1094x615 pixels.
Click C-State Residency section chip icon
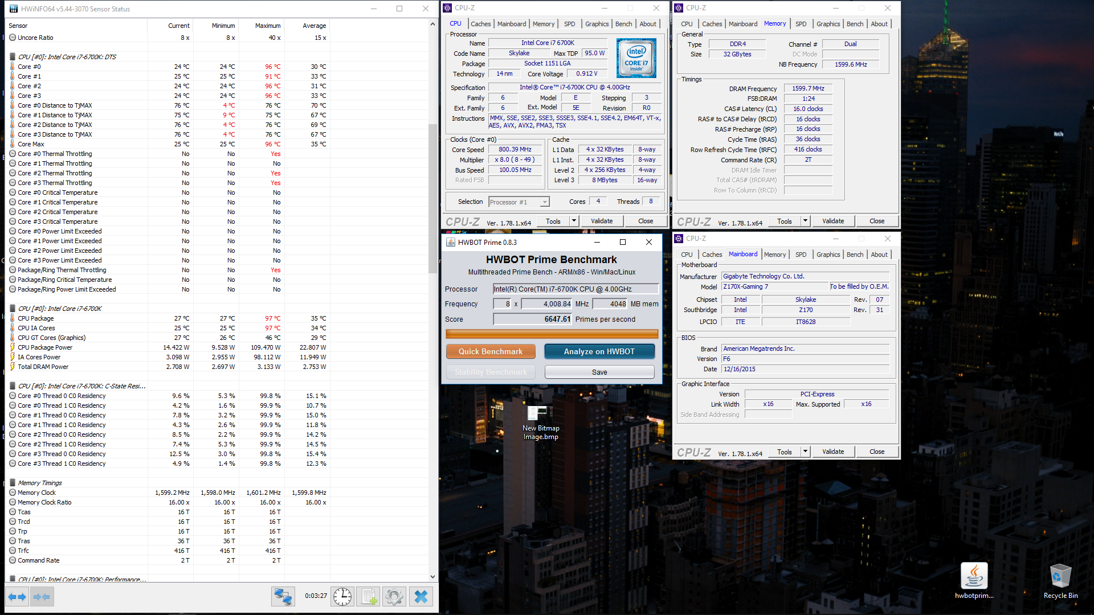pyautogui.click(x=13, y=386)
